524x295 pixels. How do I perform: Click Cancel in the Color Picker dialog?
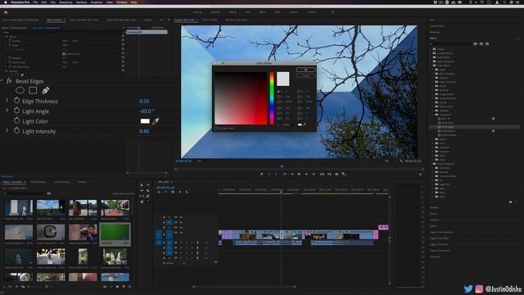pyautogui.click(x=305, y=75)
